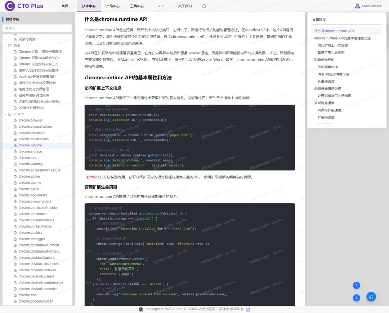Click the folder icon beside V3 API
Screen dimensions: 389x313
(x=10, y=114)
